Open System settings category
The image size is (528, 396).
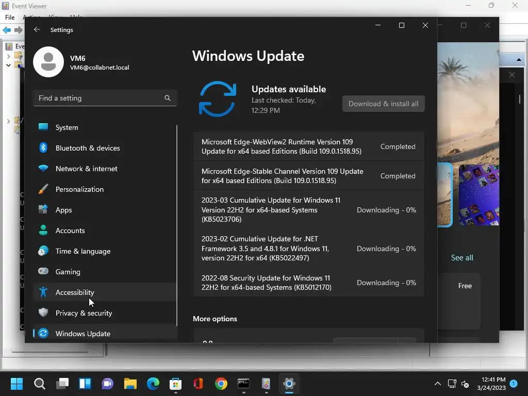pyautogui.click(x=105, y=127)
